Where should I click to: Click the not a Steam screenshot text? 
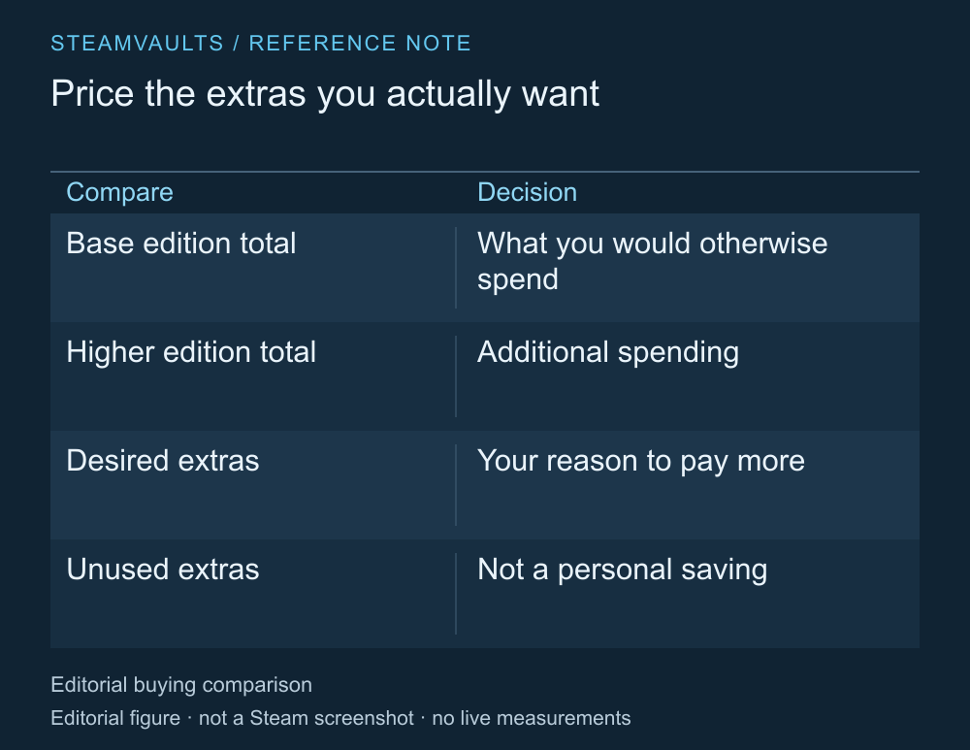[x=307, y=718]
